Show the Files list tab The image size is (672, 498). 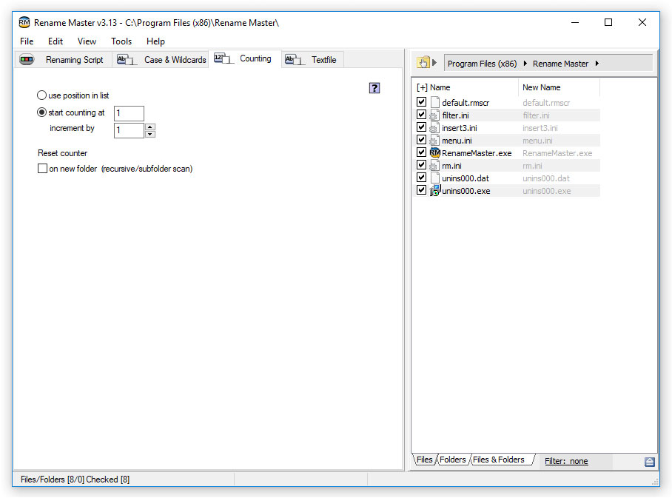(x=425, y=460)
